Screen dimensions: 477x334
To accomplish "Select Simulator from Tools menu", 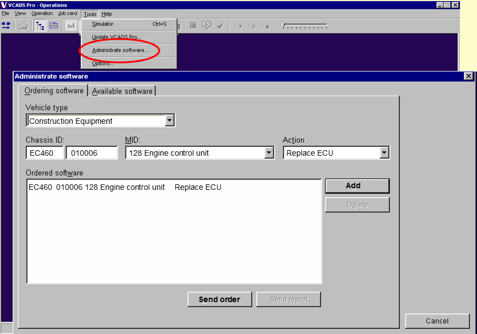I will coord(129,24).
